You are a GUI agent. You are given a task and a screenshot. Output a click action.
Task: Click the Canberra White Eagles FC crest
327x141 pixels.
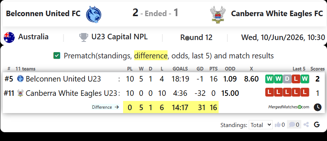tap(218, 14)
